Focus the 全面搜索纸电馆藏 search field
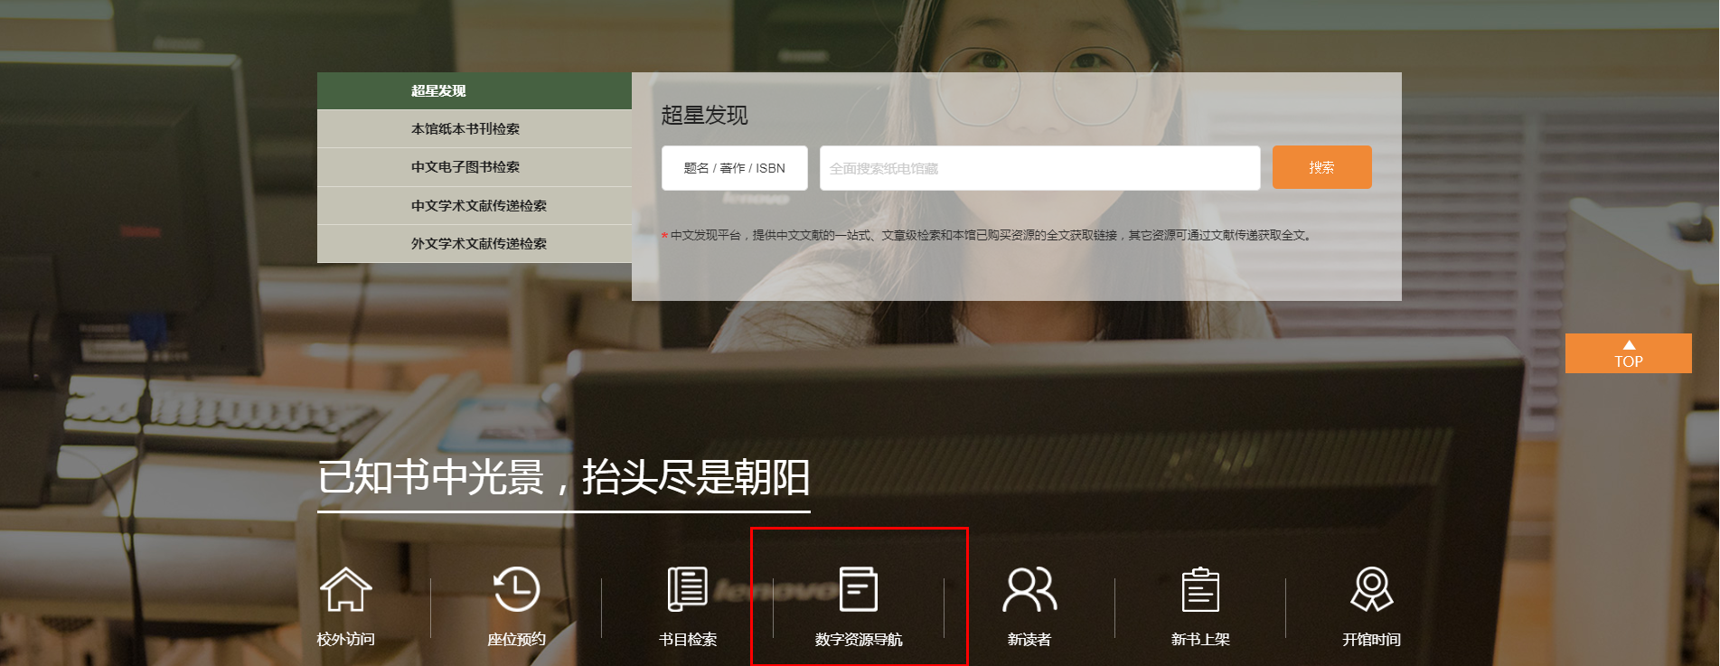Image resolution: width=1720 pixels, height=666 pixels. pyautogui.click(x=1039, y=168)
